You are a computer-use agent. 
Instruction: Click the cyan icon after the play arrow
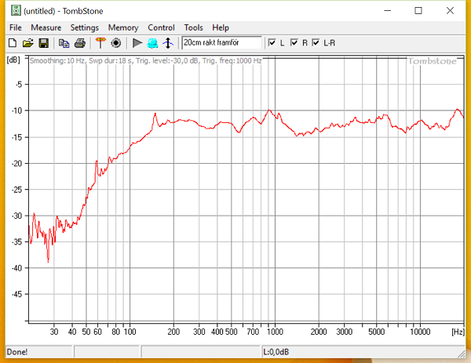pos(152,42)
